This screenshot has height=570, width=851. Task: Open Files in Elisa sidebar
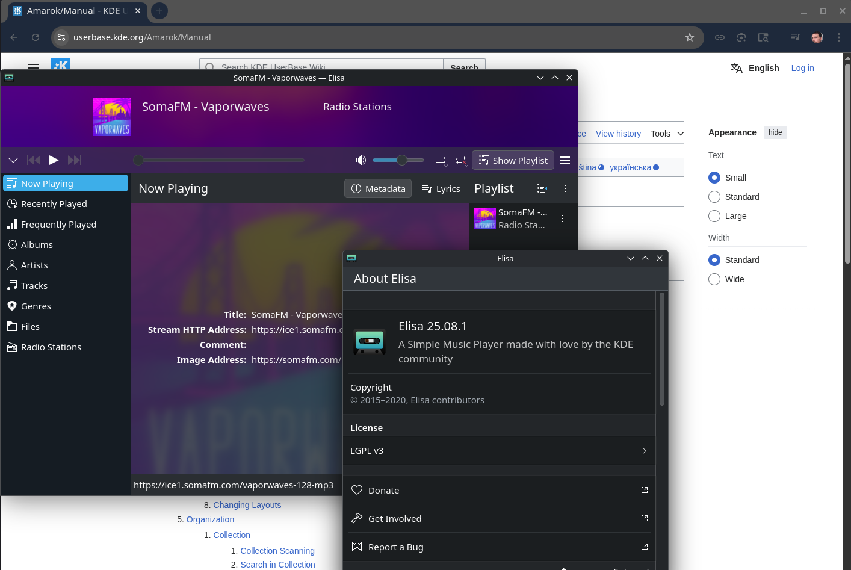pos(66,327)
